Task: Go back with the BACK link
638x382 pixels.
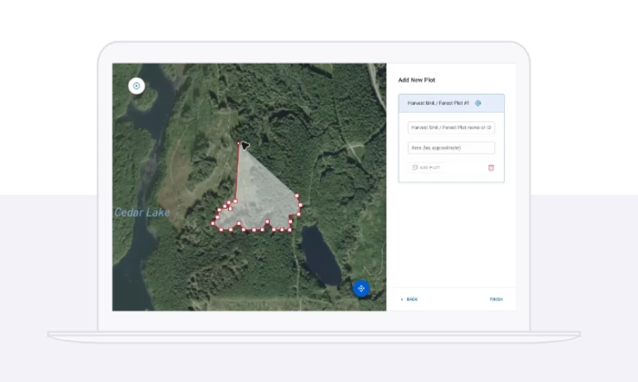Action: [412, 299]
